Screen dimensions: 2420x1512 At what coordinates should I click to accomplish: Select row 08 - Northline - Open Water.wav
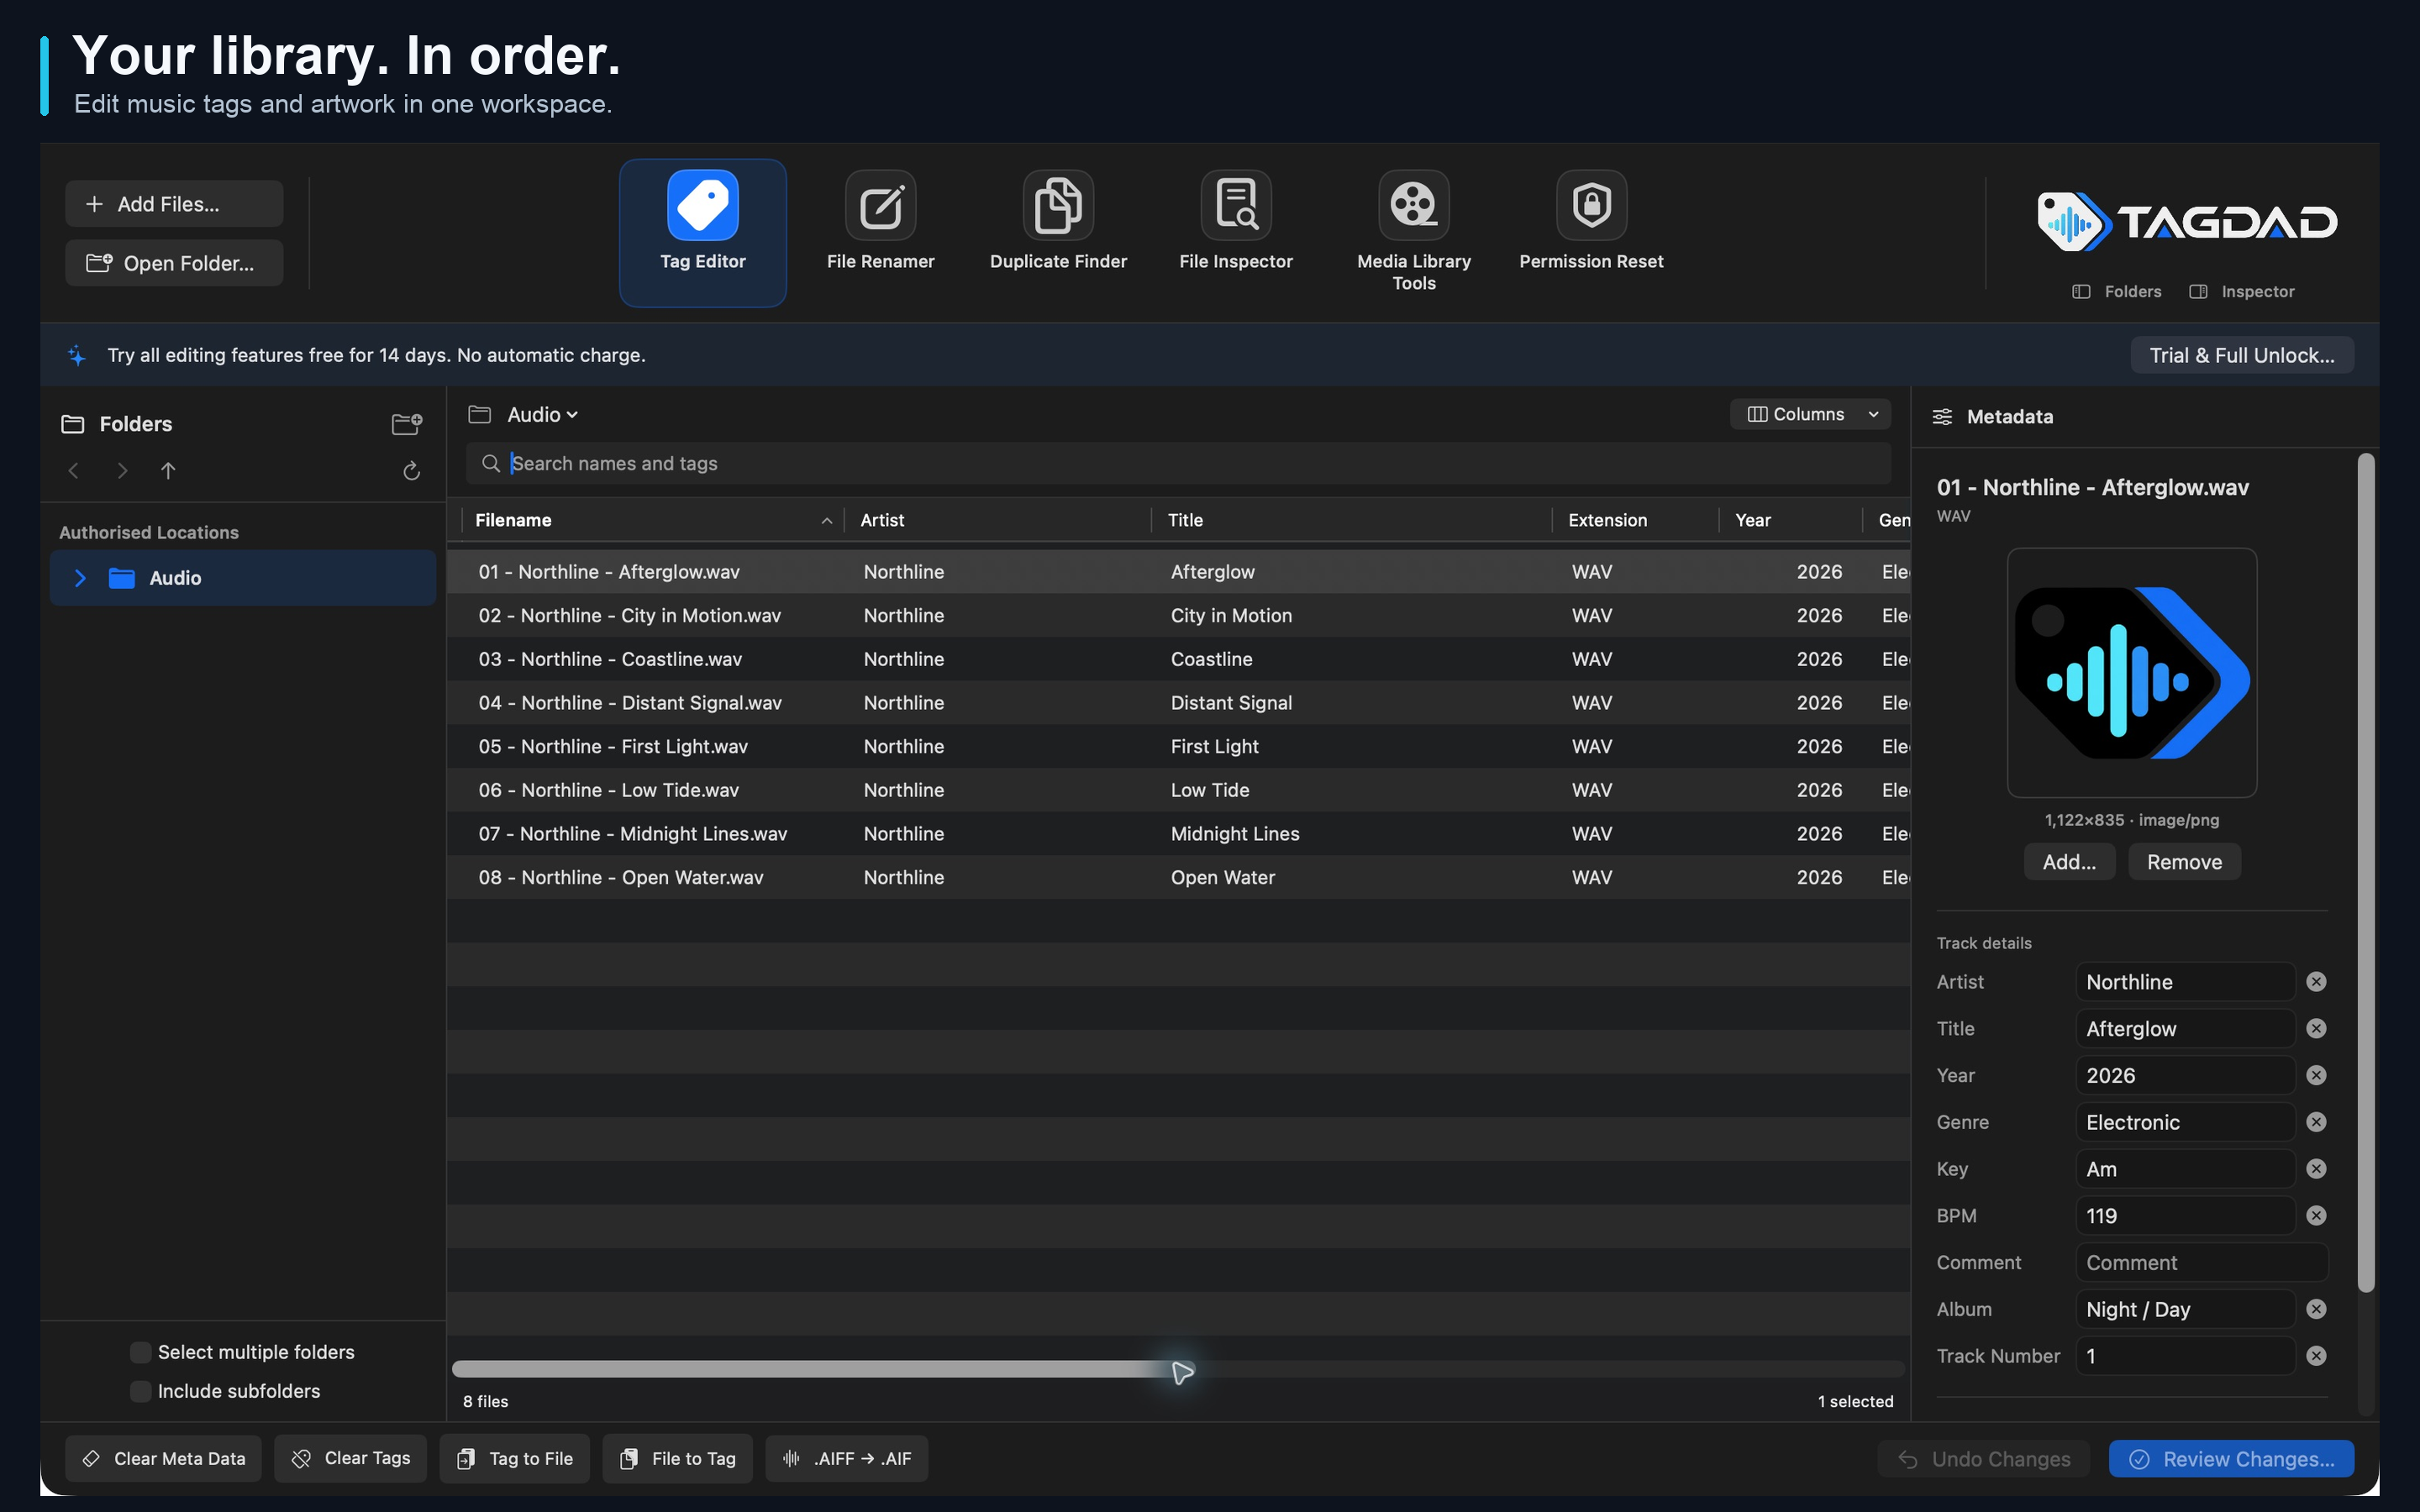point(1178,877)
